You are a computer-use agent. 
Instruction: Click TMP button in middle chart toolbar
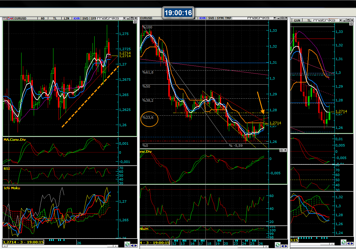pyautogui.click(x=228, y=18)
